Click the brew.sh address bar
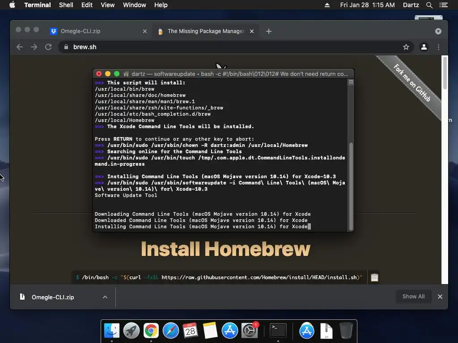Viewport: 458px width, 343px height. tap(236, 47)
